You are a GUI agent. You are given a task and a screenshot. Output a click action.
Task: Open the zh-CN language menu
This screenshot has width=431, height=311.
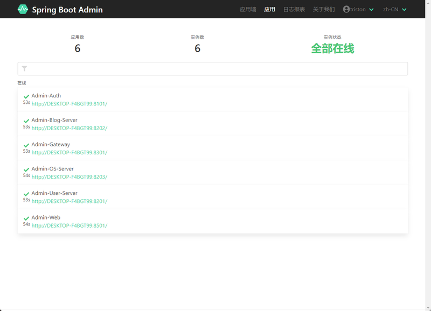tap(395, 9)
